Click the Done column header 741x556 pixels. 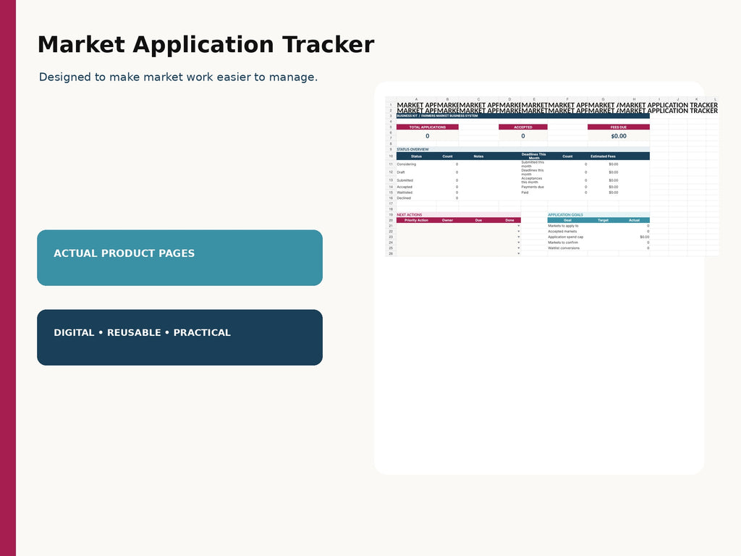point(509,220)
